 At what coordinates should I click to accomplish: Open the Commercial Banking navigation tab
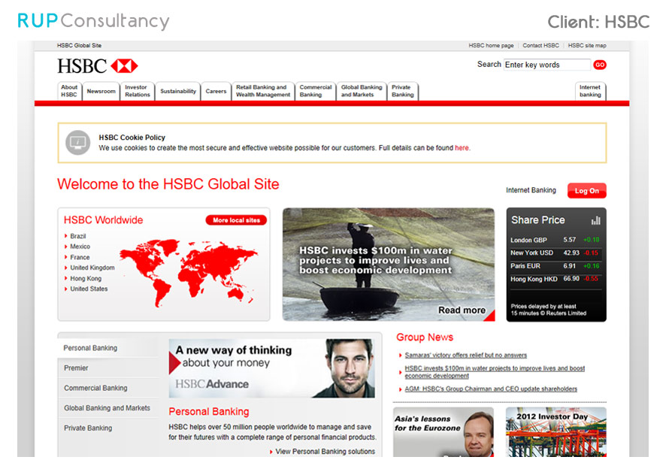pos(316,91)
